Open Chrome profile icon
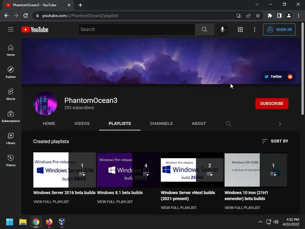The height and width of the screenshot is (229, 305). [289, 16]
